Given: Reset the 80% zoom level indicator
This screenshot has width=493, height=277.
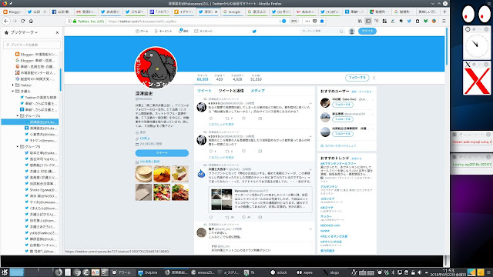Looking at the screenshot, I should click(293, 21).
